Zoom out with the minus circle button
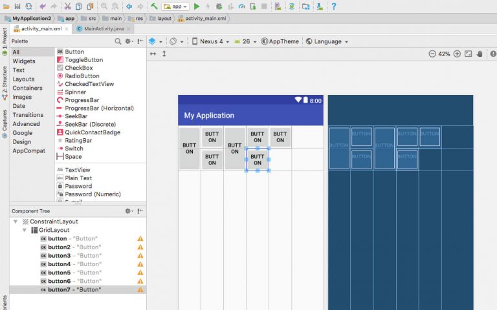The image size is (497, 310). point(432,54)
